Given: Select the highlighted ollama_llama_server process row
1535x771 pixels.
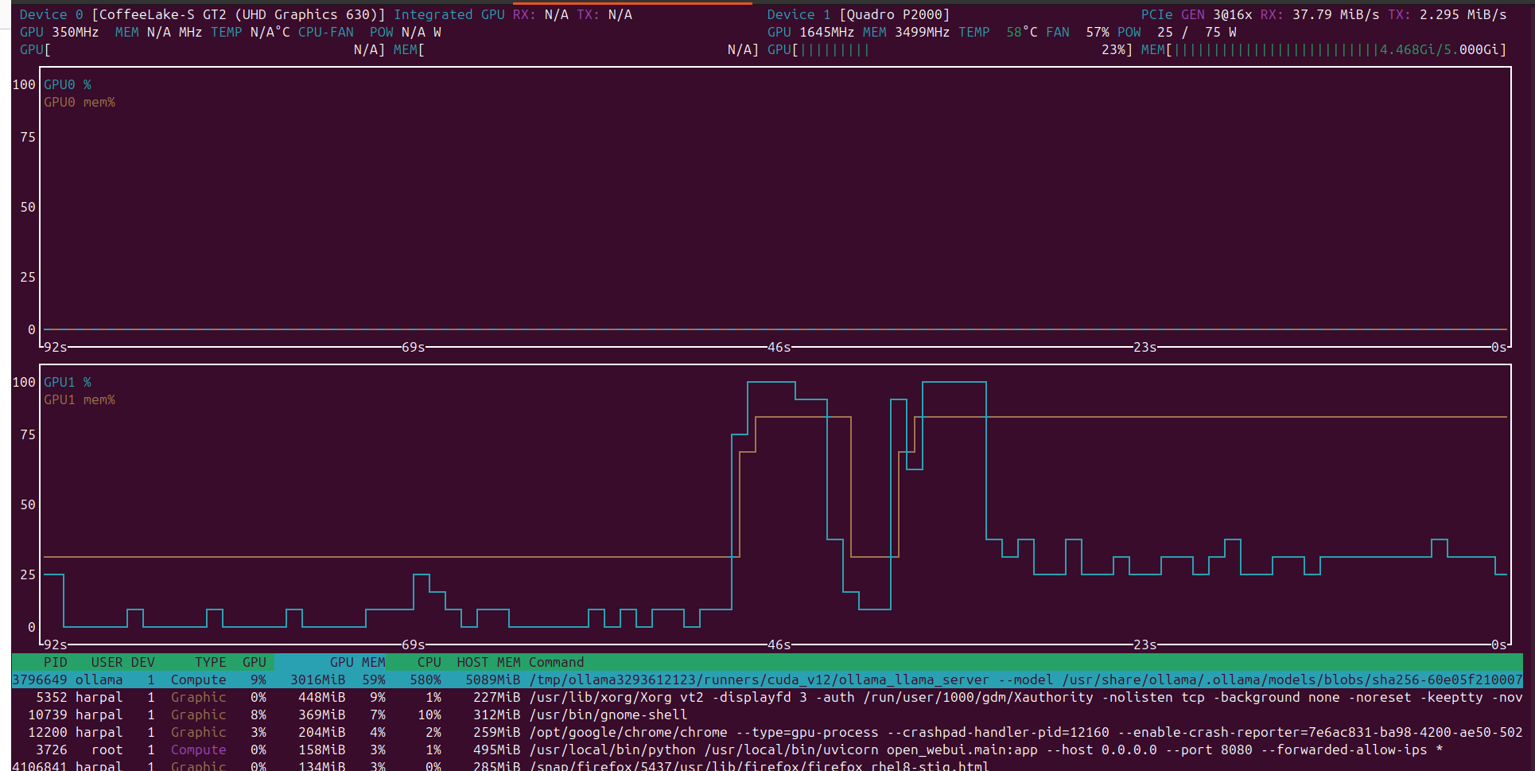Looking at the screenshot, I should click(x=477, y=679).
